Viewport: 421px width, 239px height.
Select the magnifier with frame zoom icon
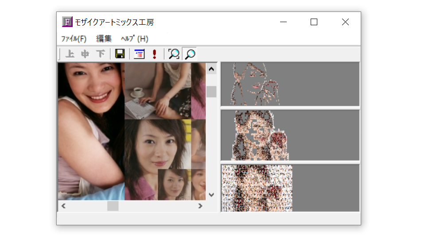click(x=174, y=54)
